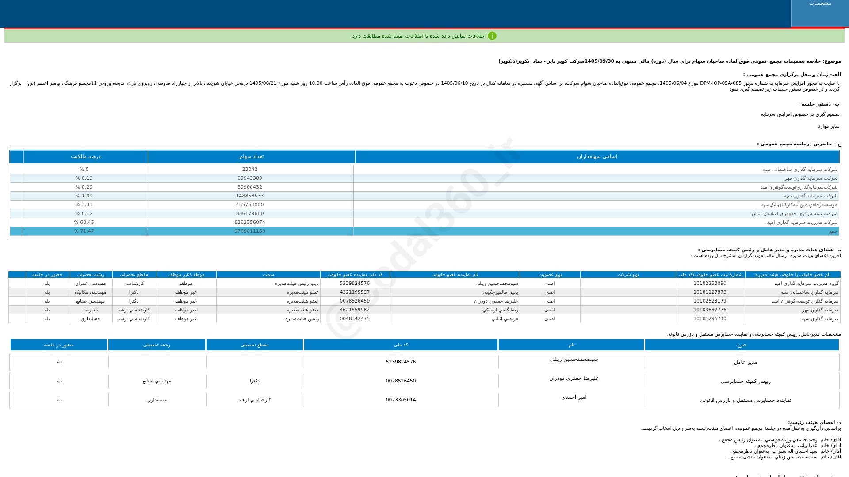
Task: Click board representative name رضا گنجي ارجنکي
Action: coord(500,310)
